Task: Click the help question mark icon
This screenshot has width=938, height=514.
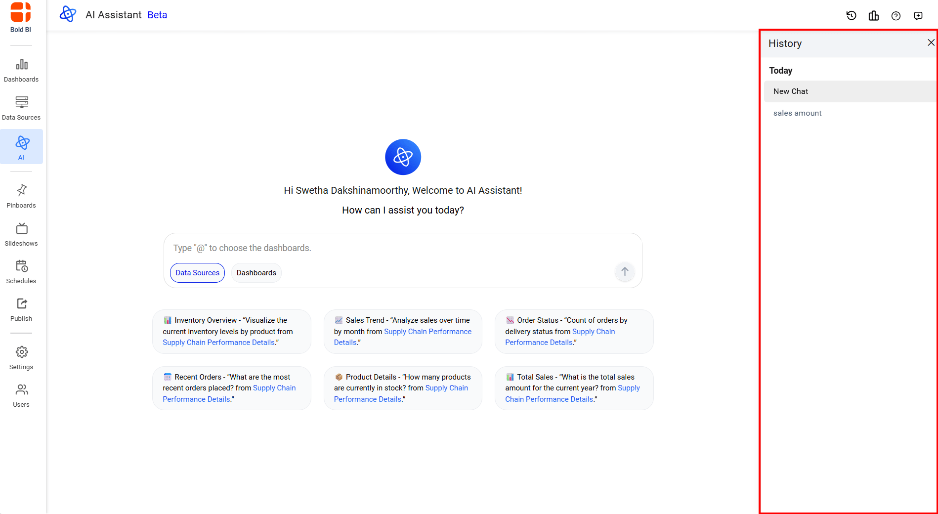Action: click(895, 16)
